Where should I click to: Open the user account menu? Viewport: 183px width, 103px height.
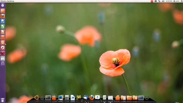tap(176, 1)
